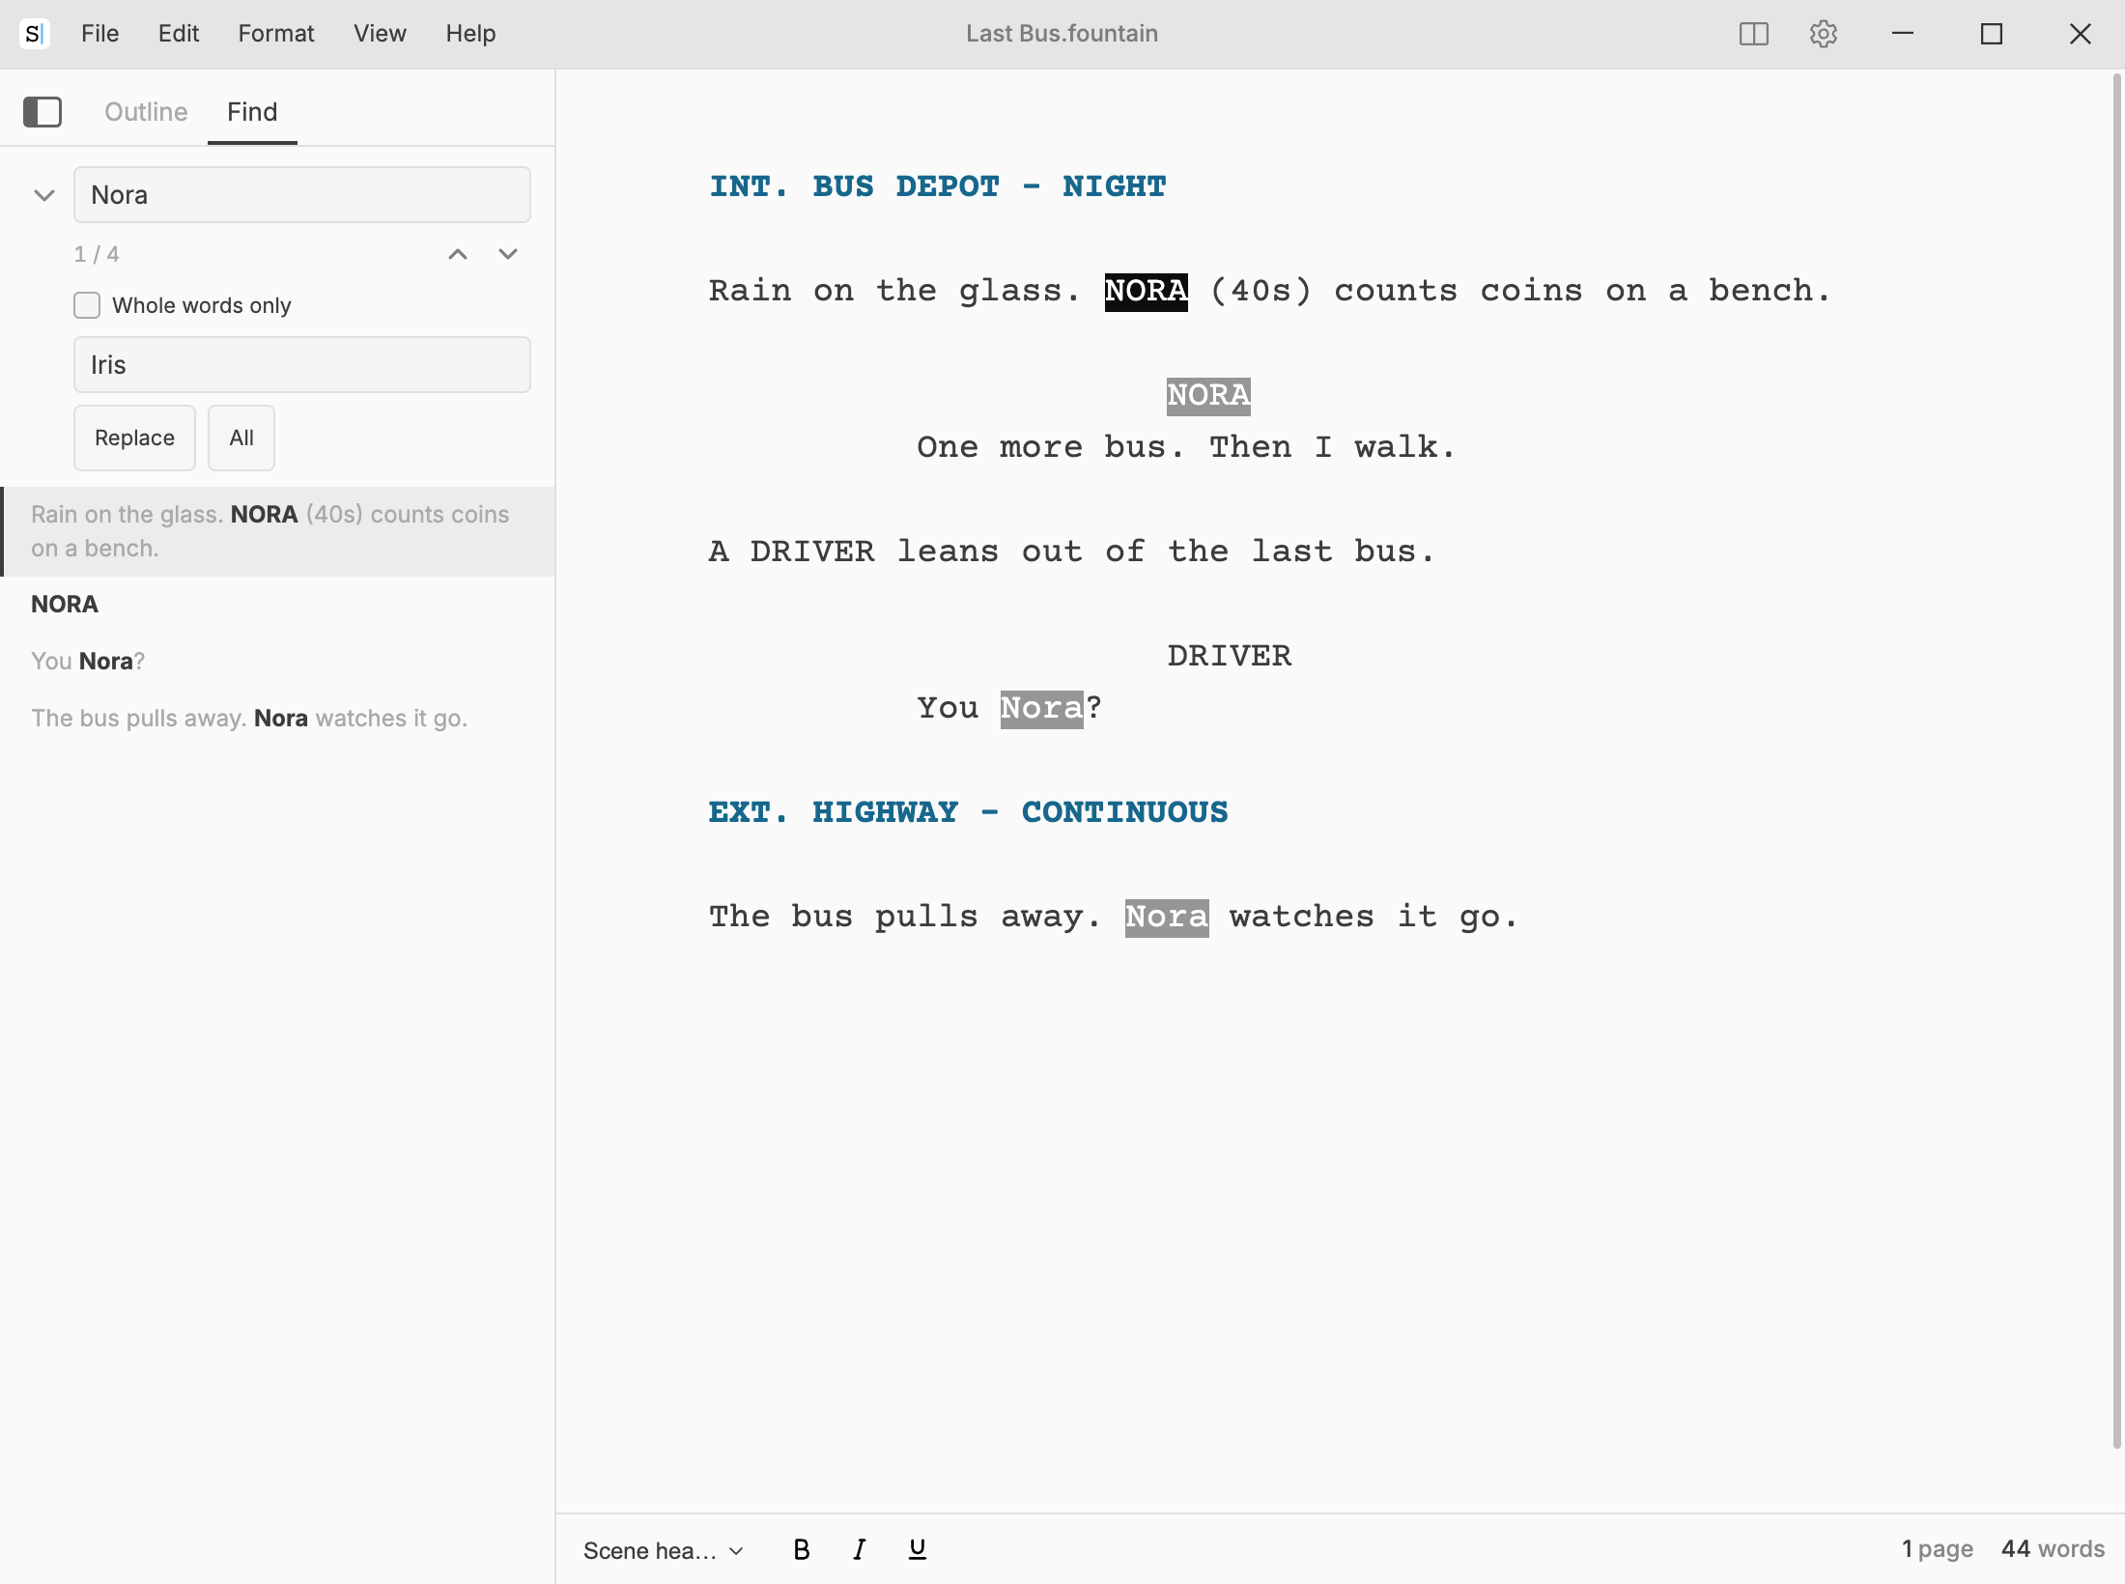Image resolution: width=2125 pixels, height=1584 pixels.
Task: Open the View menu
Action: [x=380, y=34]
